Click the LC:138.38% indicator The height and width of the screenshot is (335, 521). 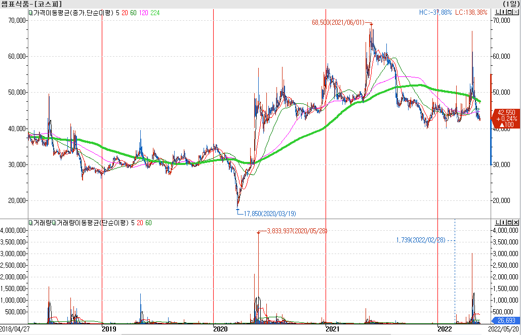click(471, 13)
